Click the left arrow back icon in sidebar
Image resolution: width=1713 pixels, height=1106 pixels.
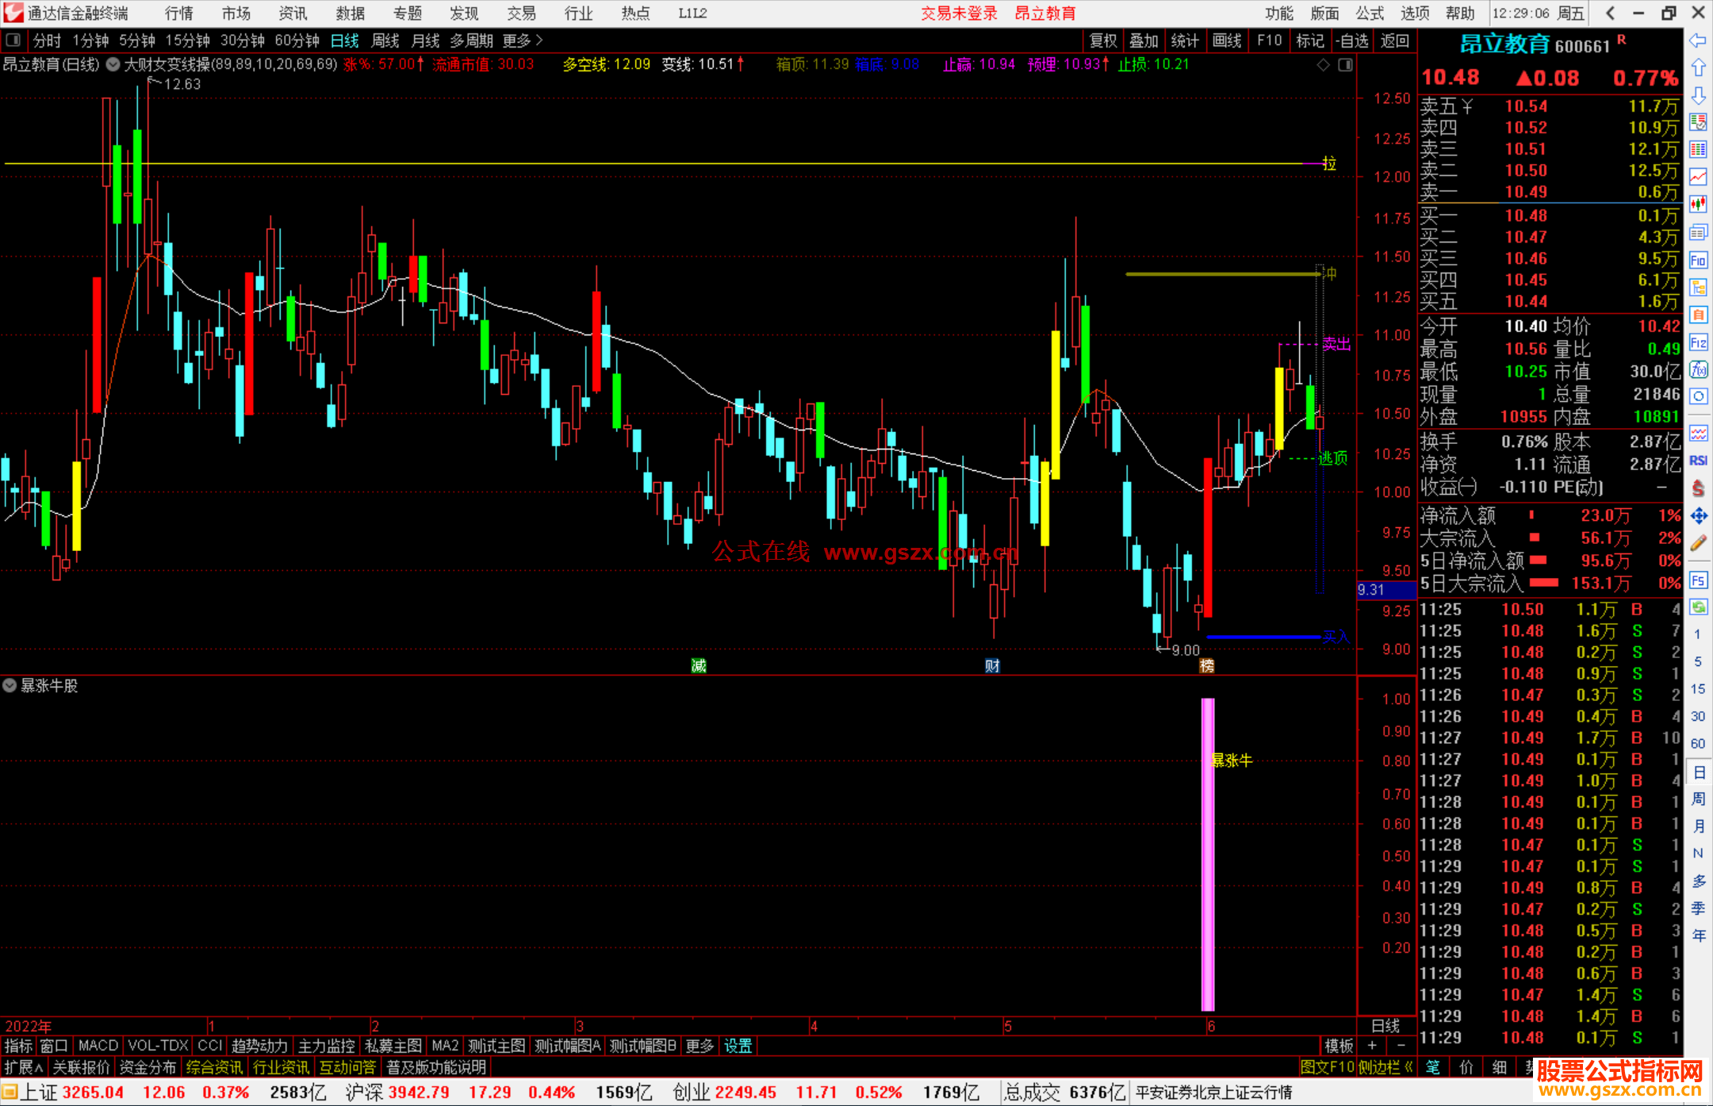point(1698,40)
